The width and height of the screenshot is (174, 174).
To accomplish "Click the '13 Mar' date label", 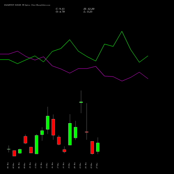I will coord(47,165).
